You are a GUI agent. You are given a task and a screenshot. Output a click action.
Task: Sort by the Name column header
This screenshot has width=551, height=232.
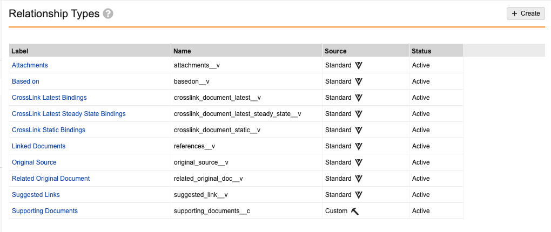click(183, 51)
